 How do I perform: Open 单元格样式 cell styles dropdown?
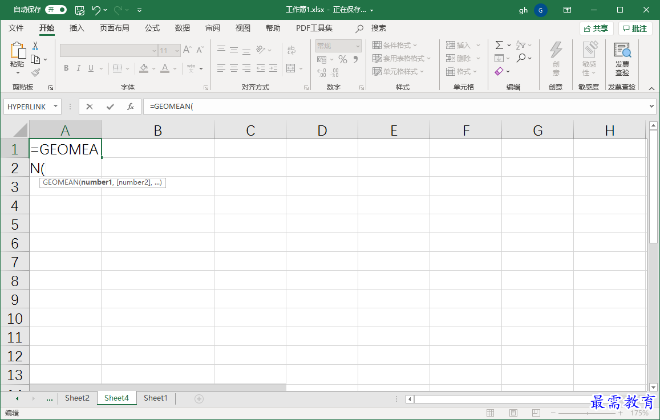click(398, 72)
